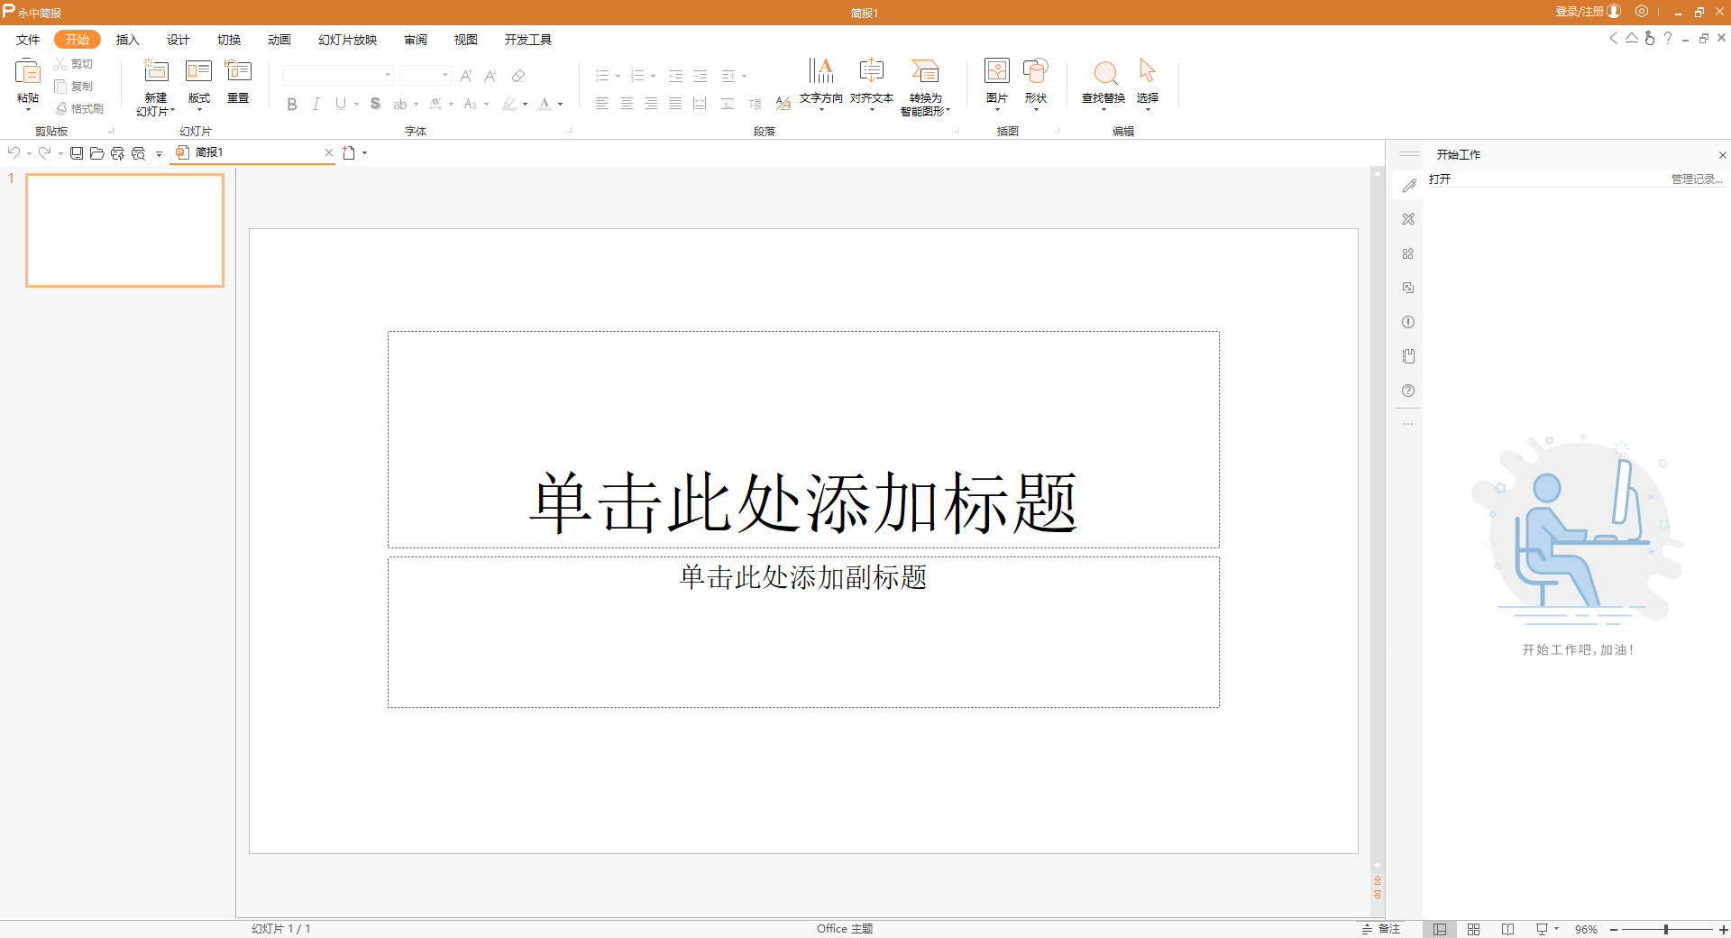Viewport: 1731px width, 938px height.
Task: Click the Paste (粘贴) icon
Action: 27,72
